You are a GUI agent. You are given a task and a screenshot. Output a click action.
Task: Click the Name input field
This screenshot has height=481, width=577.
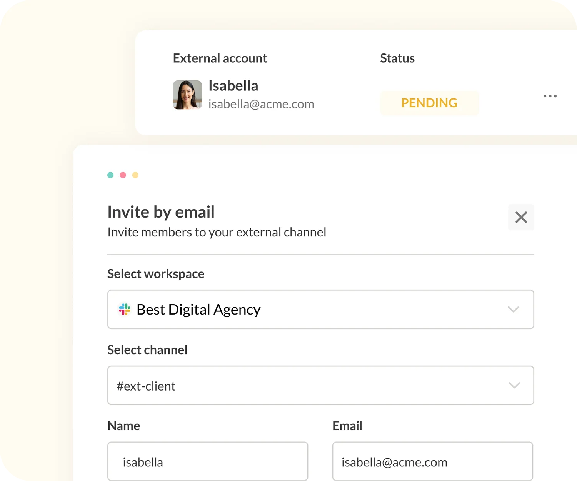pos(208,461)
